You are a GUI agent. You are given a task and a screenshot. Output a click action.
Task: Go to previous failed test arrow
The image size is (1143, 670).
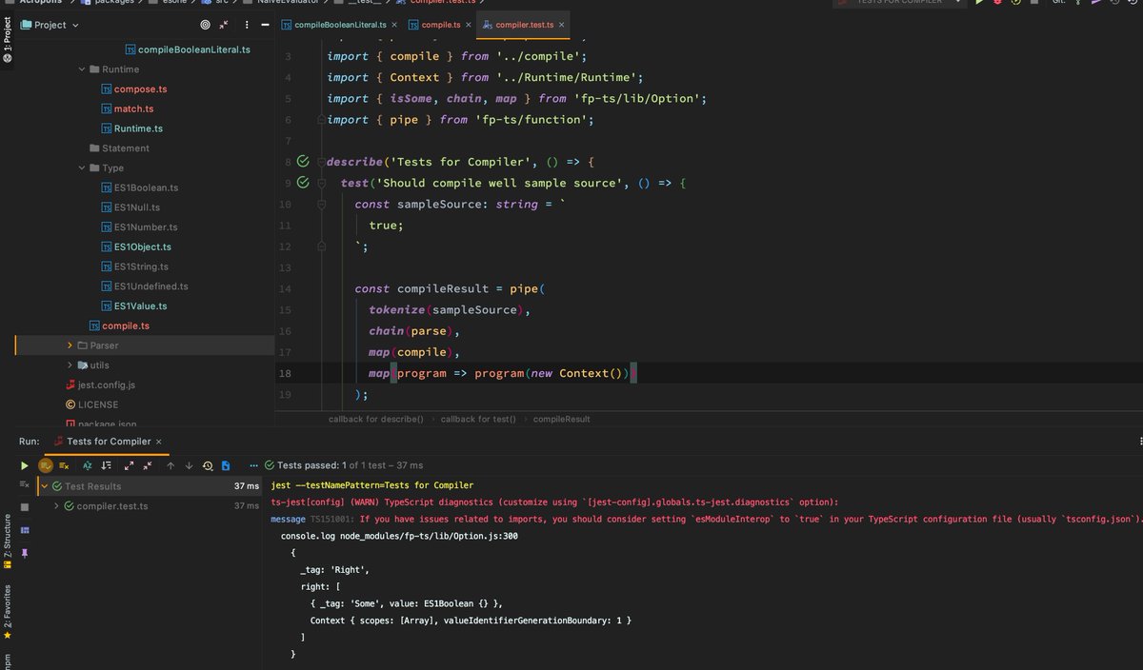(x=170, y=465)
